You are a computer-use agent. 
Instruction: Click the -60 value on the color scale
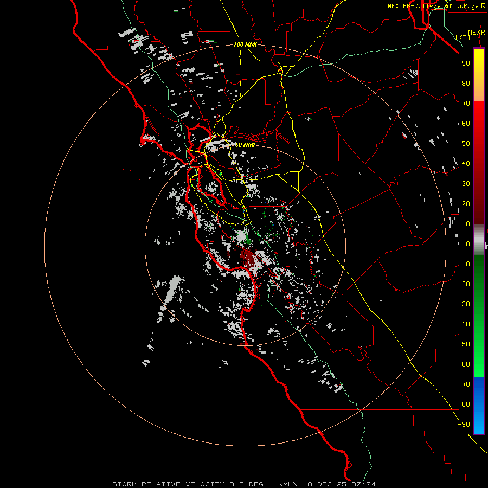[x=464, y=364]
